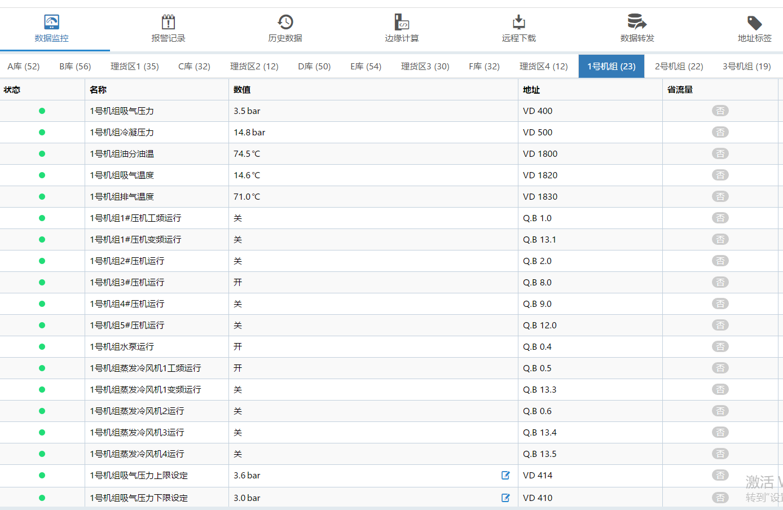Click edit icon for 吸气压力上限设定 value
The image size is (783, 510).
(505, 476)
